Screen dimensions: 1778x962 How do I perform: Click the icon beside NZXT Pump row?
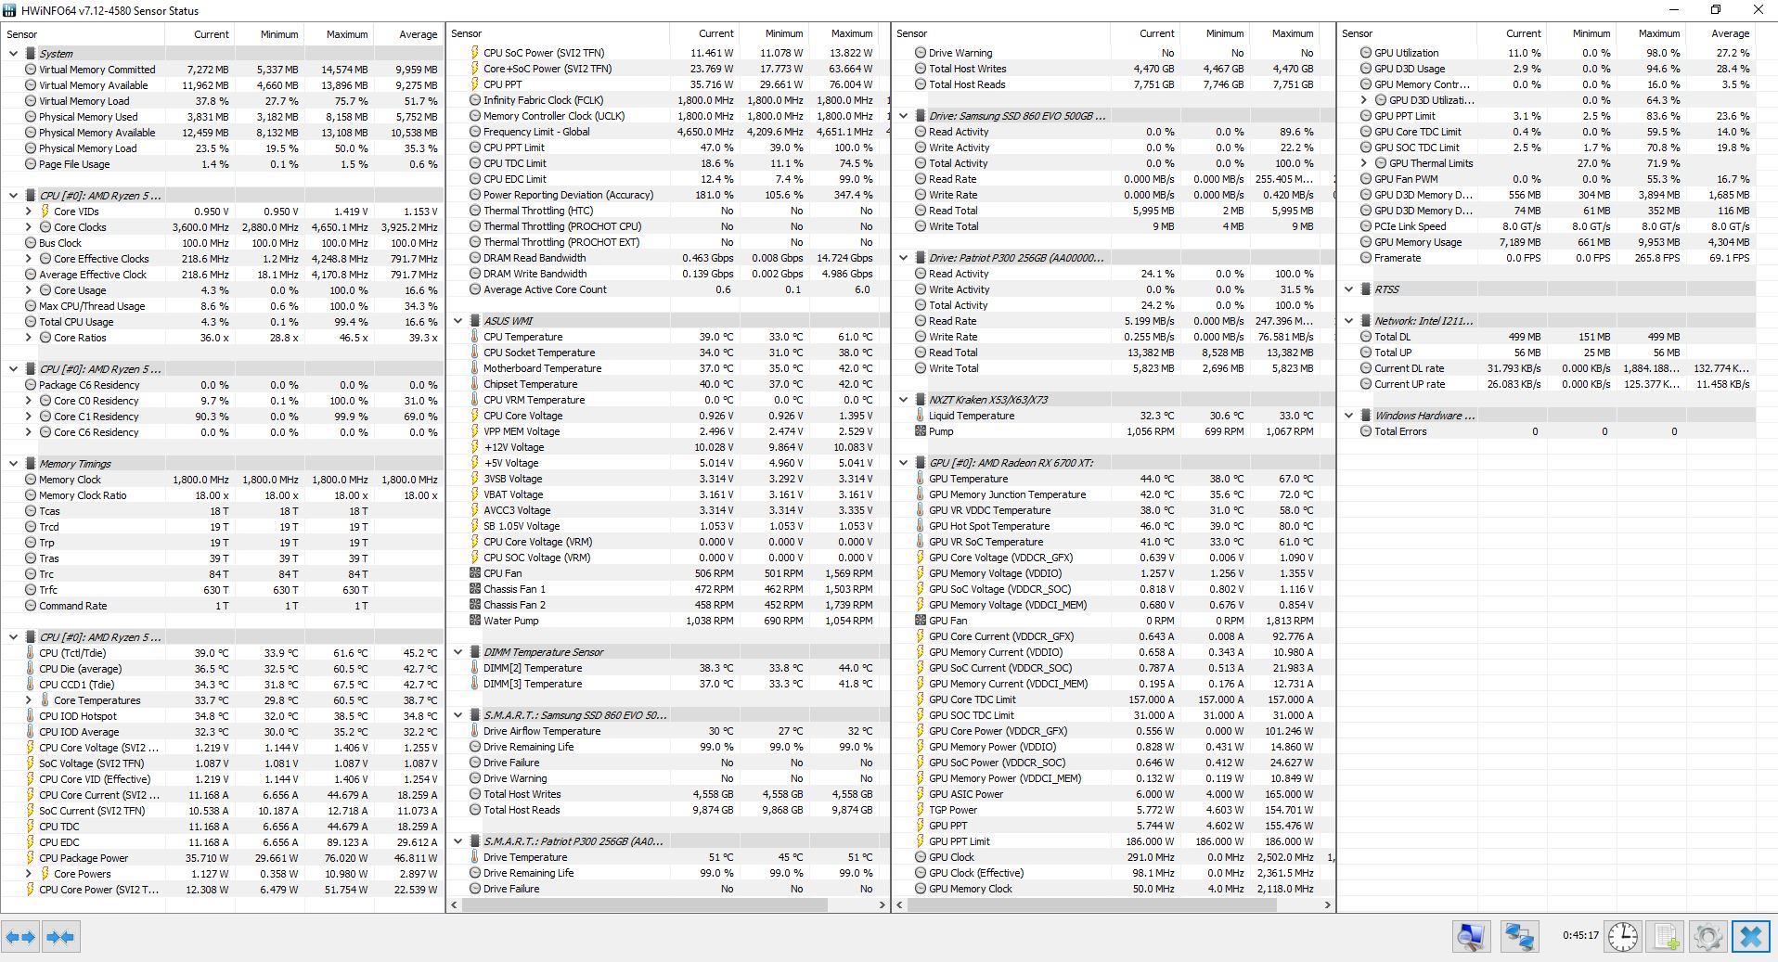[921, 431]
